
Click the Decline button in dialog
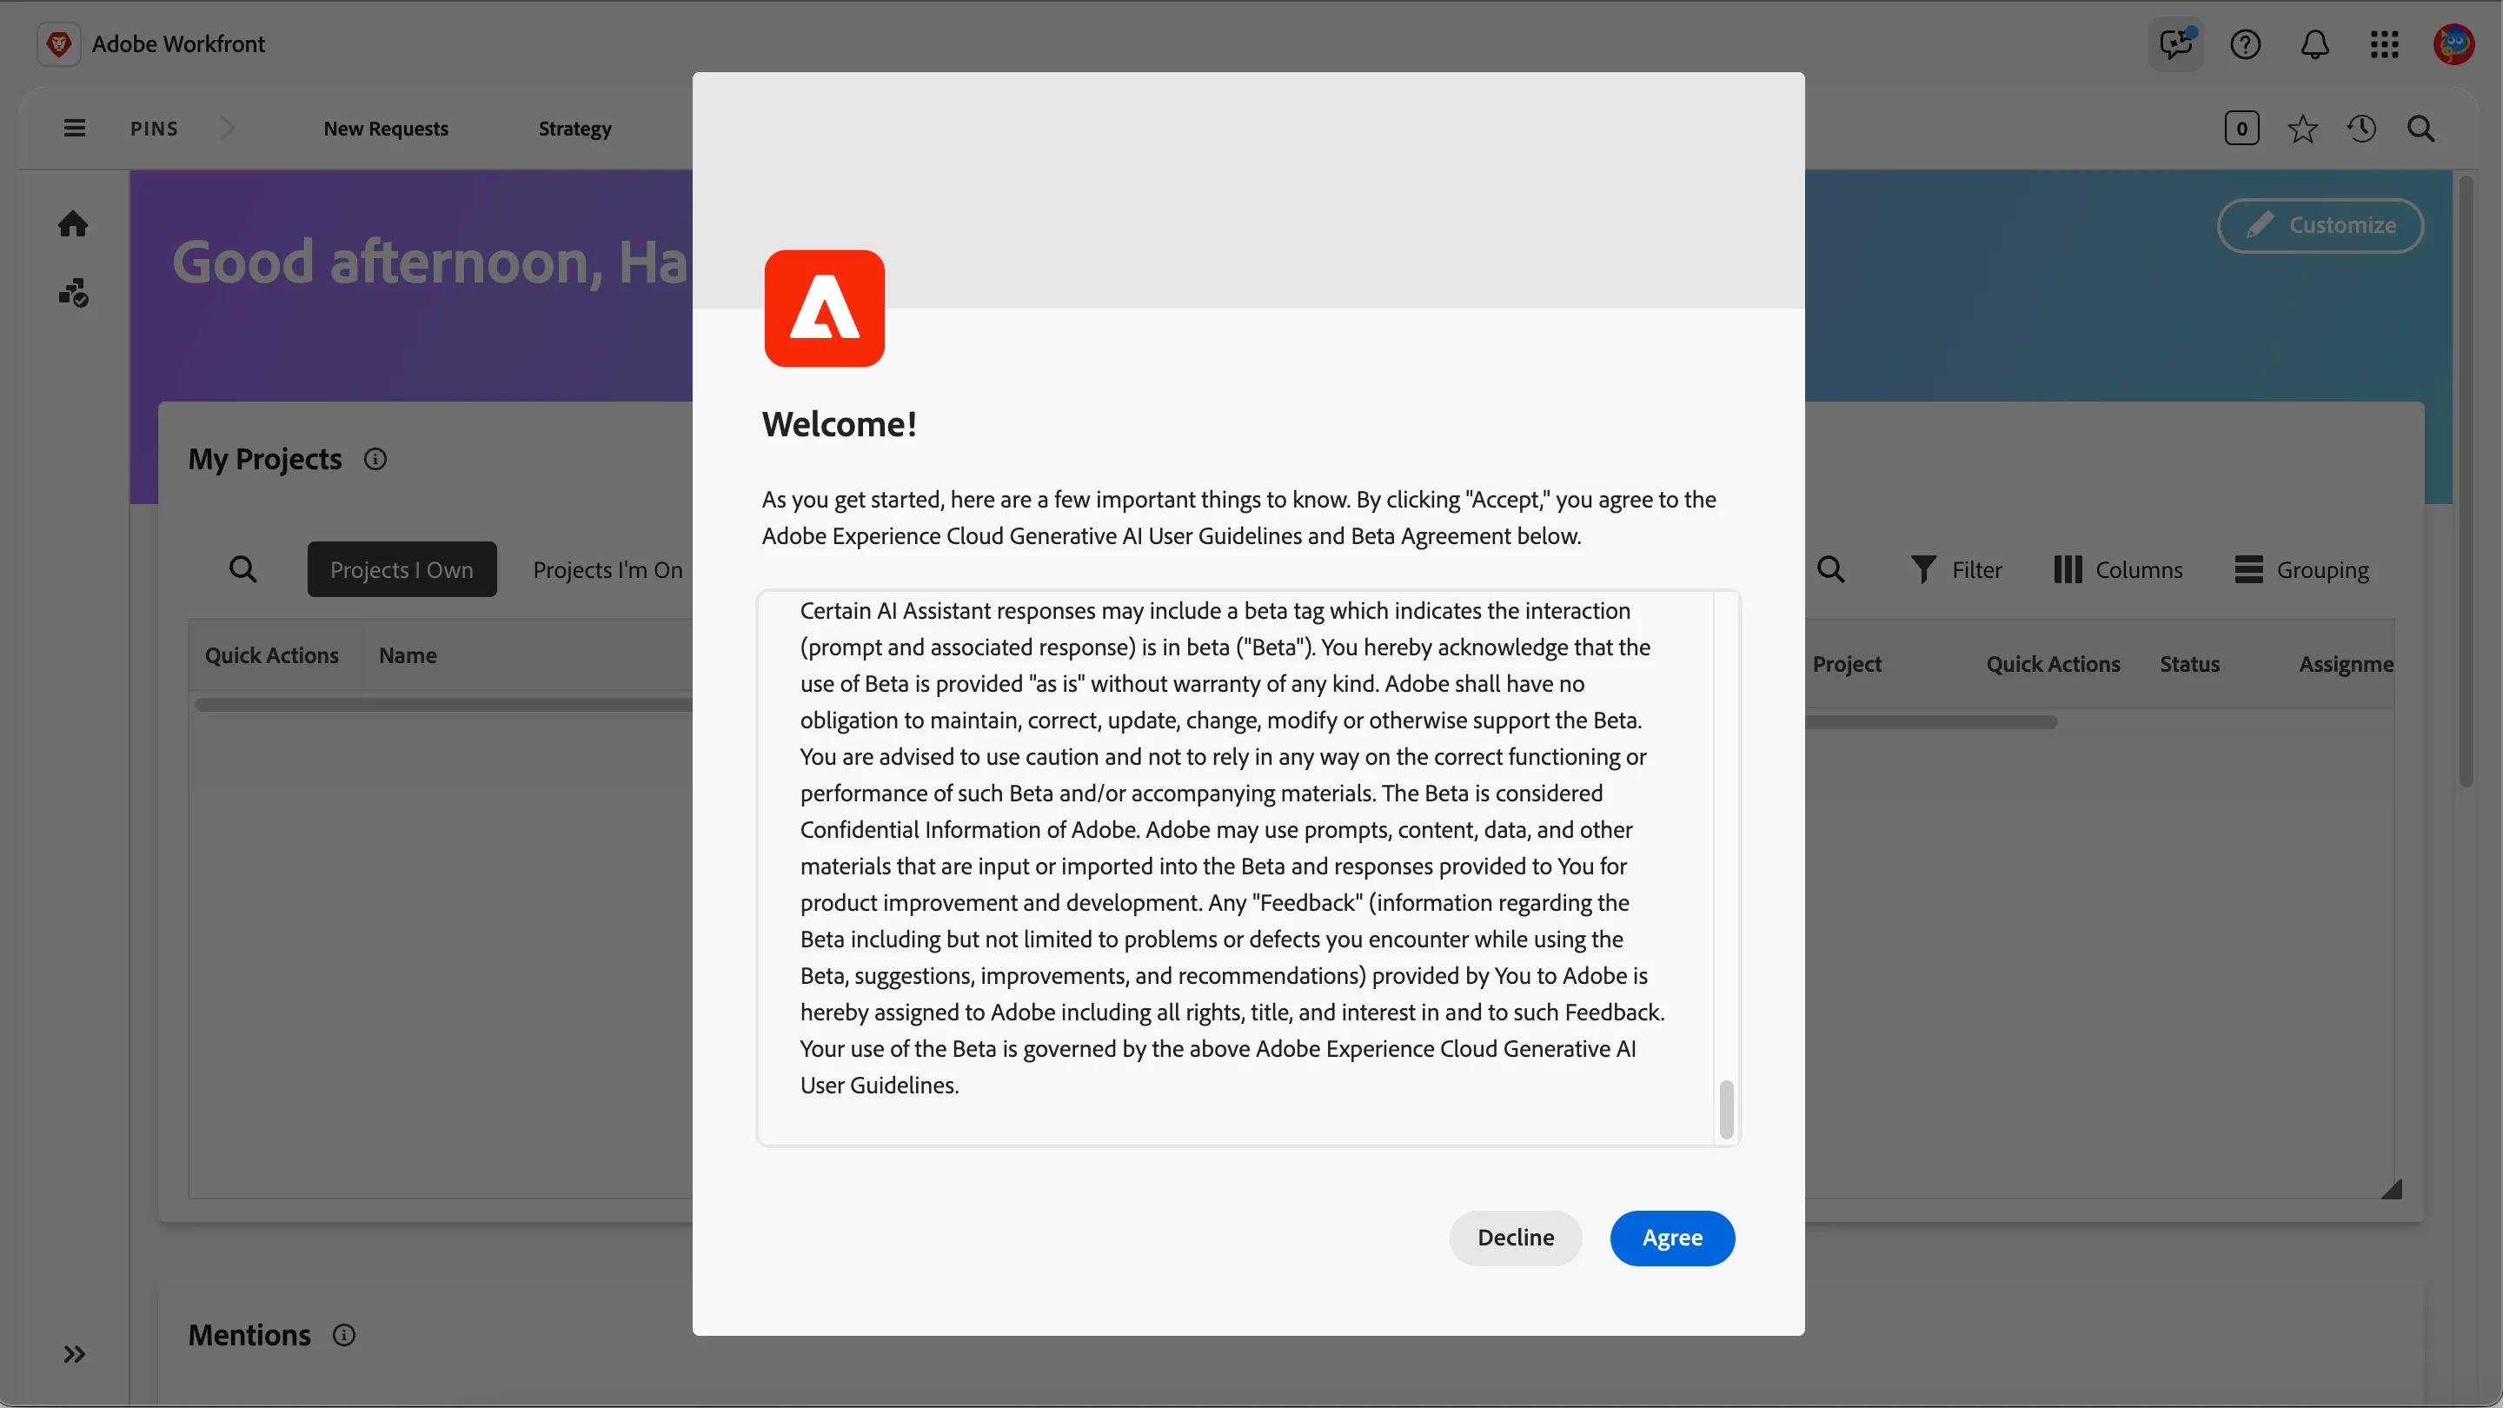coord(1515,1237)
